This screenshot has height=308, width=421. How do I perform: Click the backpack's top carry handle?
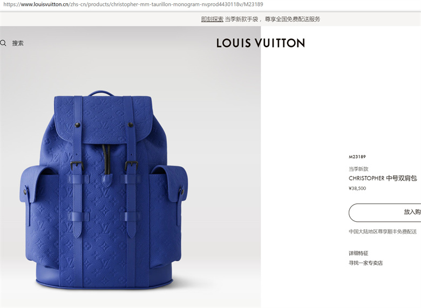[x=101, y=93]
